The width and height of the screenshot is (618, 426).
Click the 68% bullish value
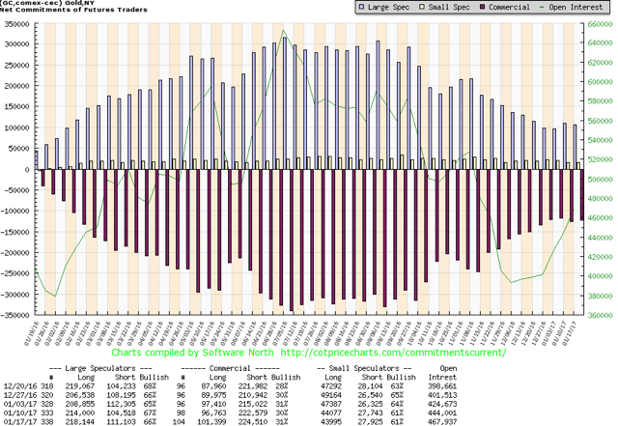151,386
